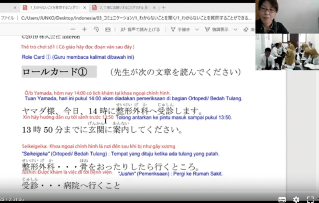Rotate the PDF page
Image resolution: width=319 pixels, height=203 pixels.
(x=96, y=29)
